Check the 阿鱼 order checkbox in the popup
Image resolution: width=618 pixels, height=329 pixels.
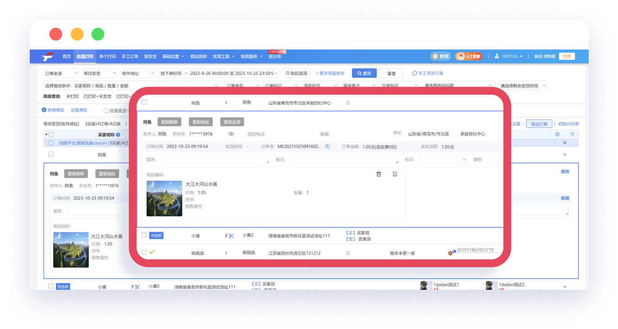[x=144, y=102]
